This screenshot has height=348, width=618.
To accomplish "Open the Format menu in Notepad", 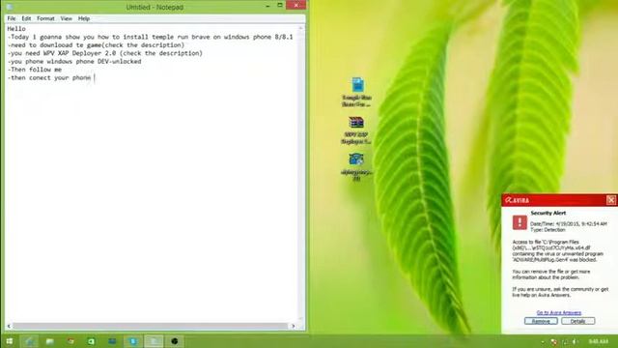I will [45, 18].
